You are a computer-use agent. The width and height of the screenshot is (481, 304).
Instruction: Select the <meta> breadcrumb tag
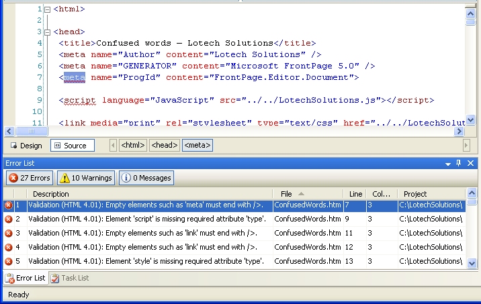(198, 145)
